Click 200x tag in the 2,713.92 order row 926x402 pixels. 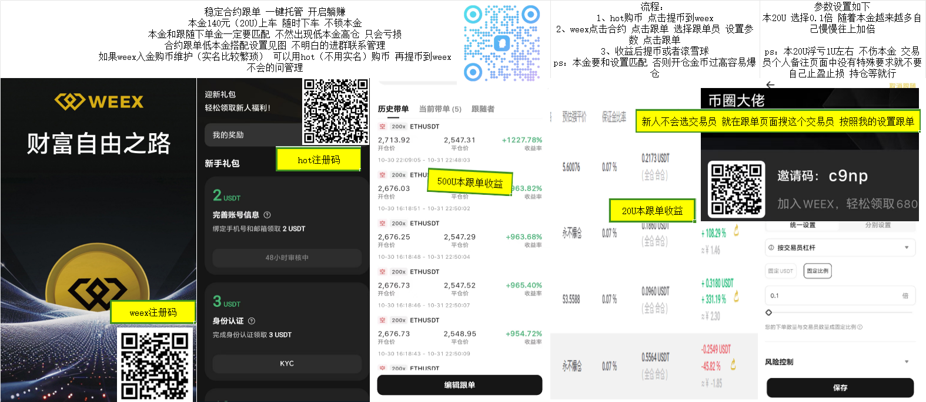(x=399, y=126)
